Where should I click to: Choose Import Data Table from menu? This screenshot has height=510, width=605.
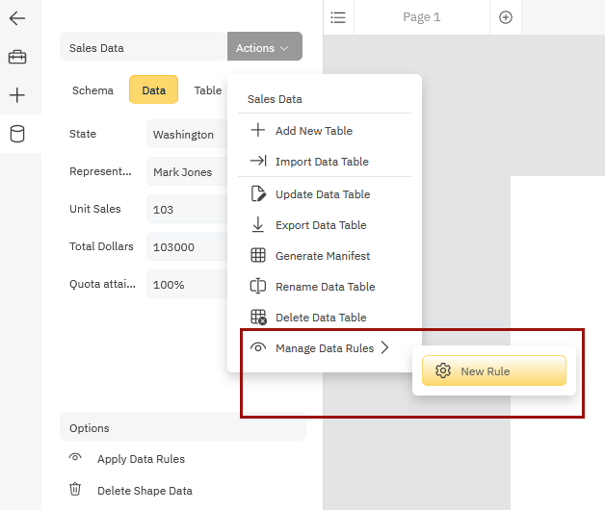click(x=322, y=162)
